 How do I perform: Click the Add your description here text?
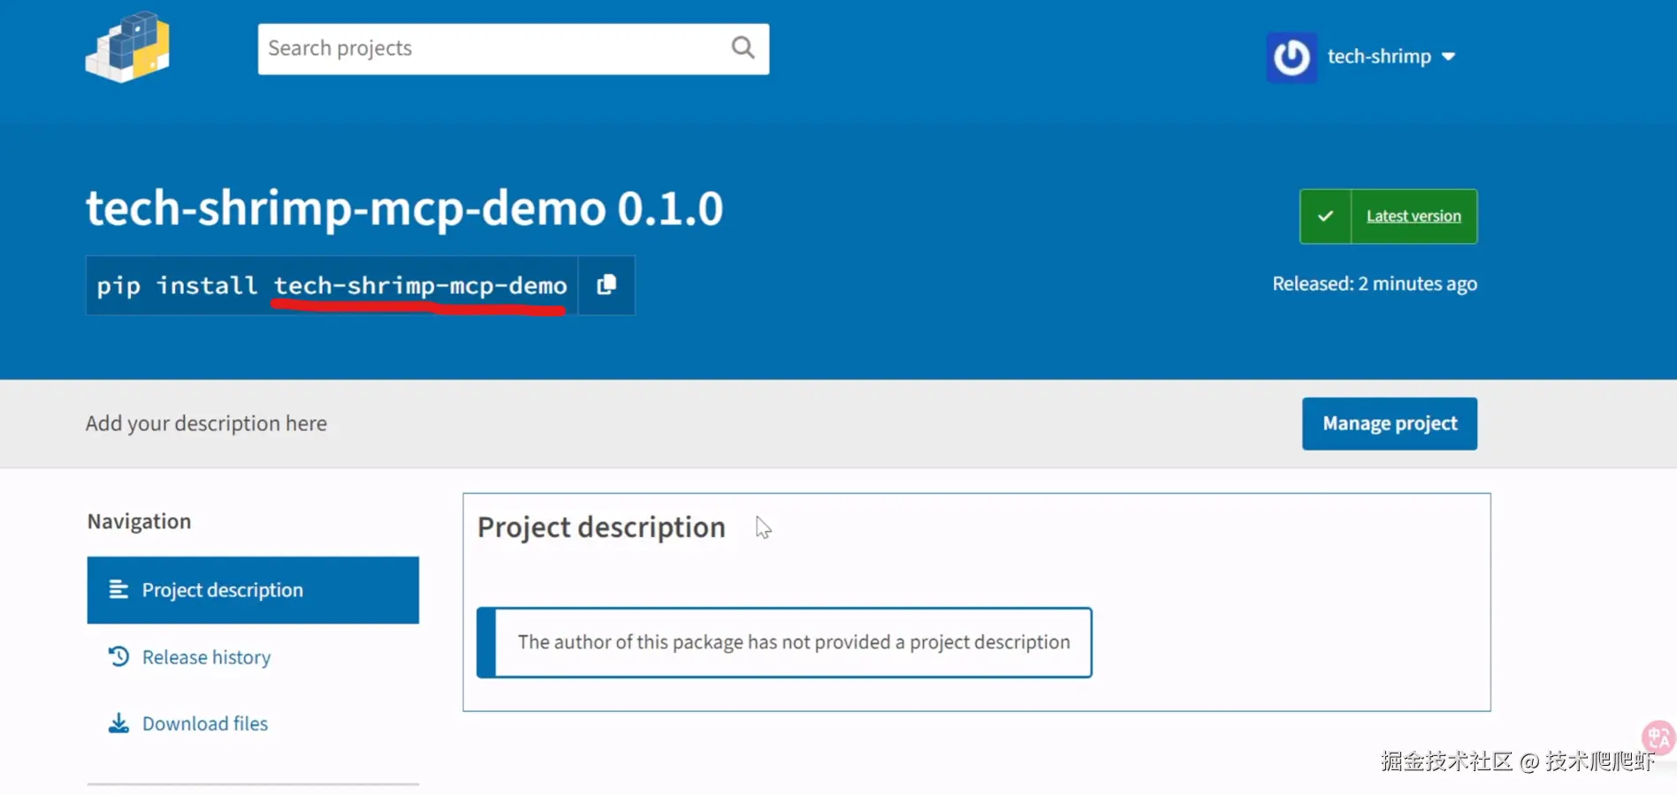[206, 424]
